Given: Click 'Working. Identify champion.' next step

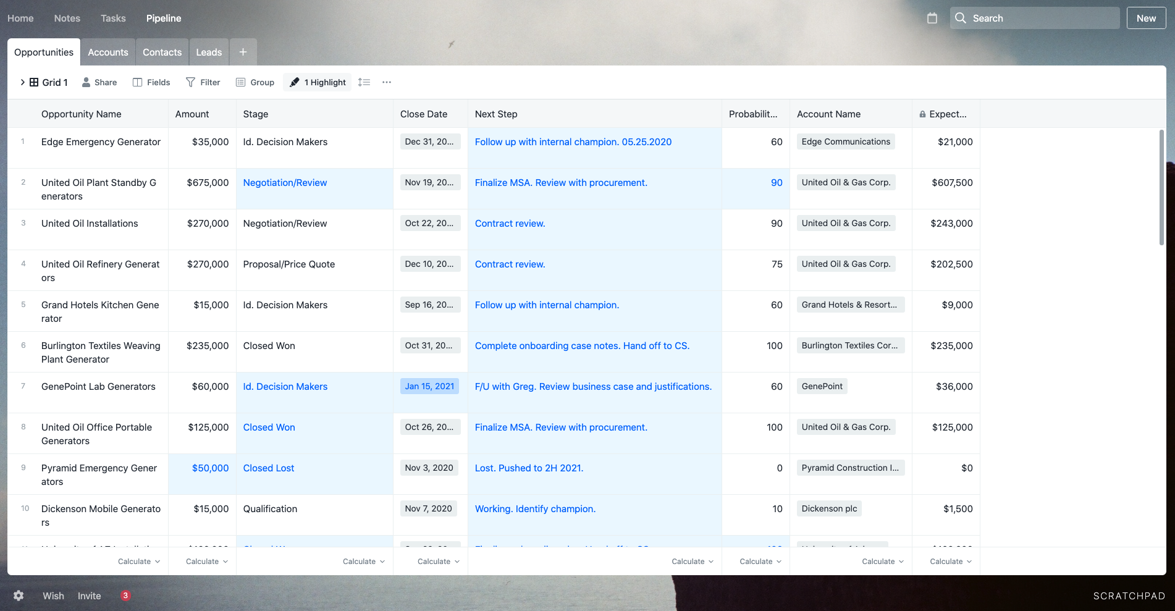Looking at the screenshot, I should [535, 508].
